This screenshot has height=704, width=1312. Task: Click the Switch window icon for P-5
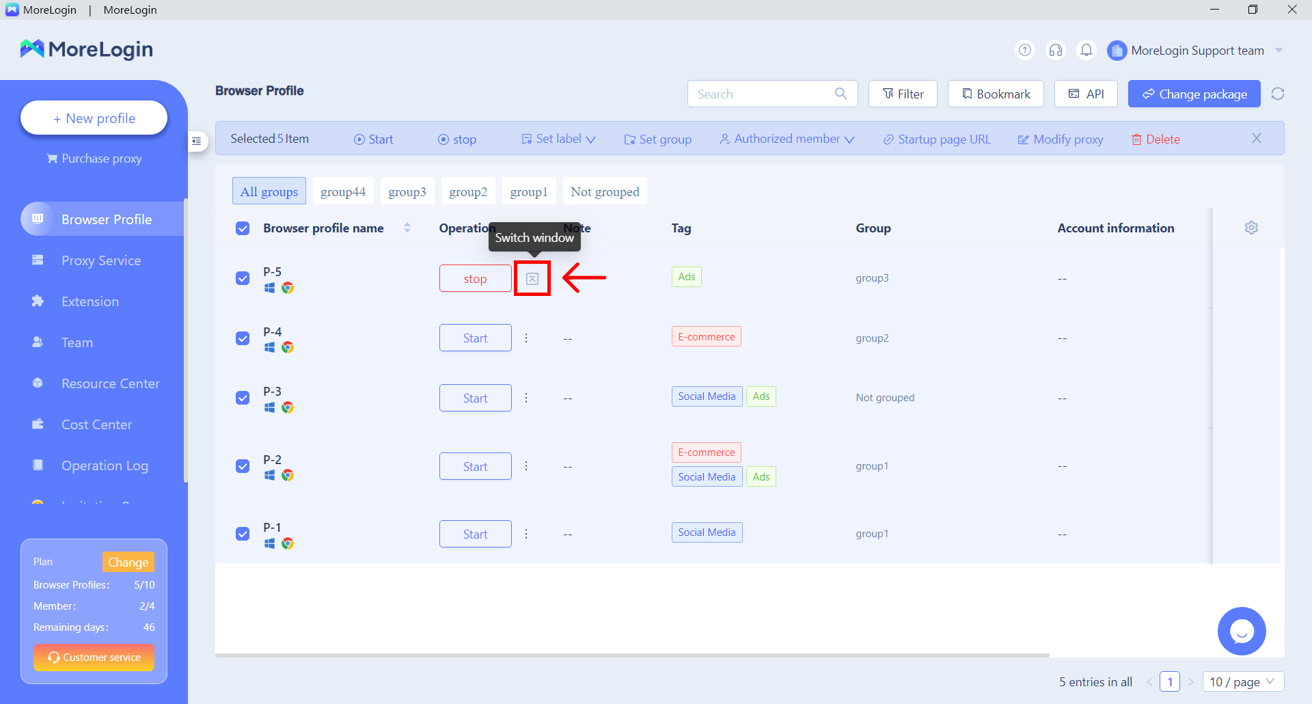click(x=532, y=279)
